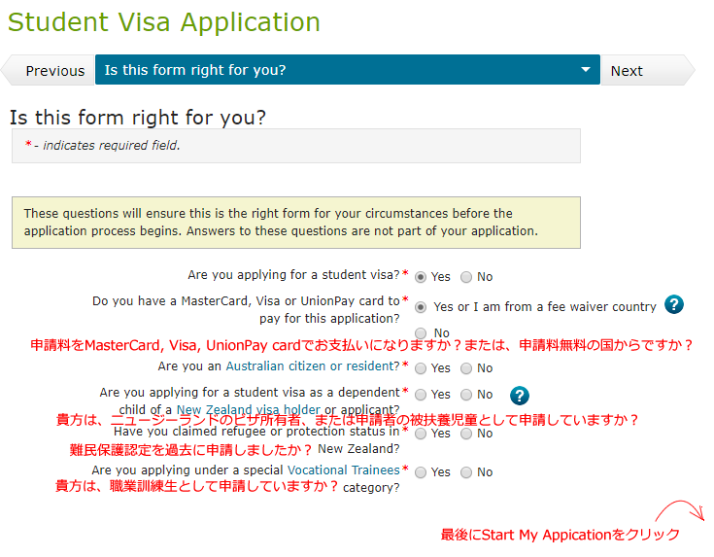
Task: Go to Previous step
Action: click(x=48, y=70)
